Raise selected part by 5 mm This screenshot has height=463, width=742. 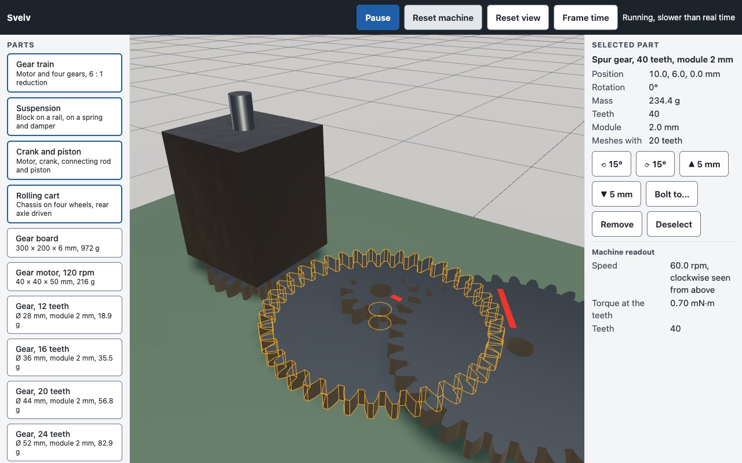click(704, 164)
